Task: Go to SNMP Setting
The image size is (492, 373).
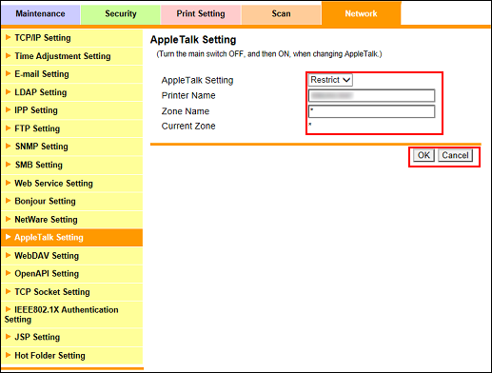Action: click(x=71, y=147)
